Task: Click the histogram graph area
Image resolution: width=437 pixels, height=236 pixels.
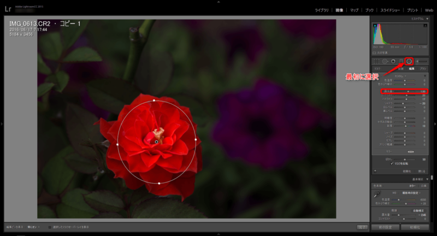Action: click(x=400, y=34)
